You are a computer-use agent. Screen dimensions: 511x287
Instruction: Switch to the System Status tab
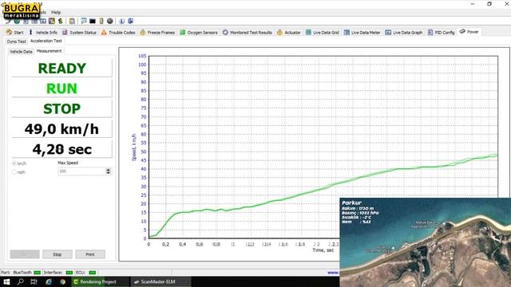[x=79, y=32]
